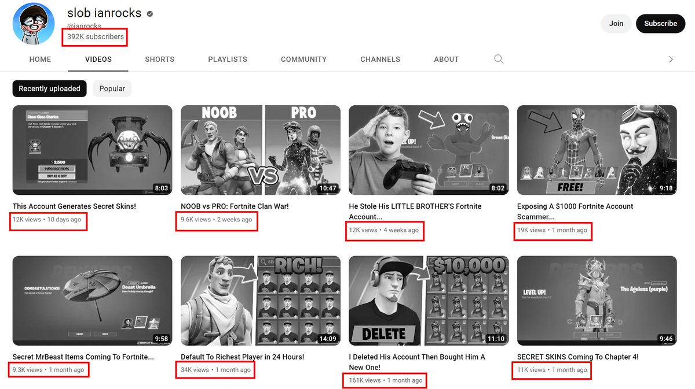Click title 'This Account Generates Secret Skins!'
This screenshot has width=695, height=389.
pos(74,206)
